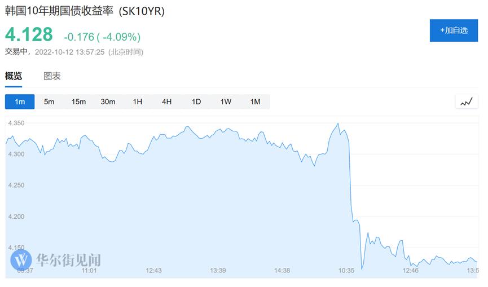Show the 1D daily chart
This screenshot has height=287, width=488.
[x=196, y=101]
